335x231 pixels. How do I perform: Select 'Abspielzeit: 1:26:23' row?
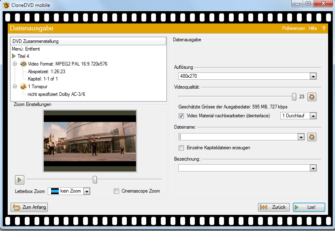coord(46,72)
